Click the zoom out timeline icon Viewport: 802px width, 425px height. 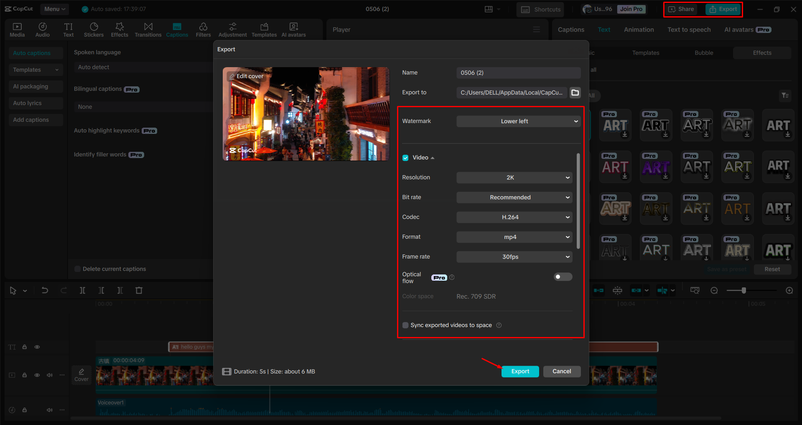pos(714,290)
